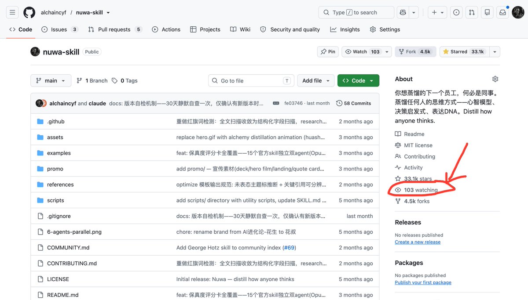
Task: Switch to the Issues tab
Action: coord(59,29)
